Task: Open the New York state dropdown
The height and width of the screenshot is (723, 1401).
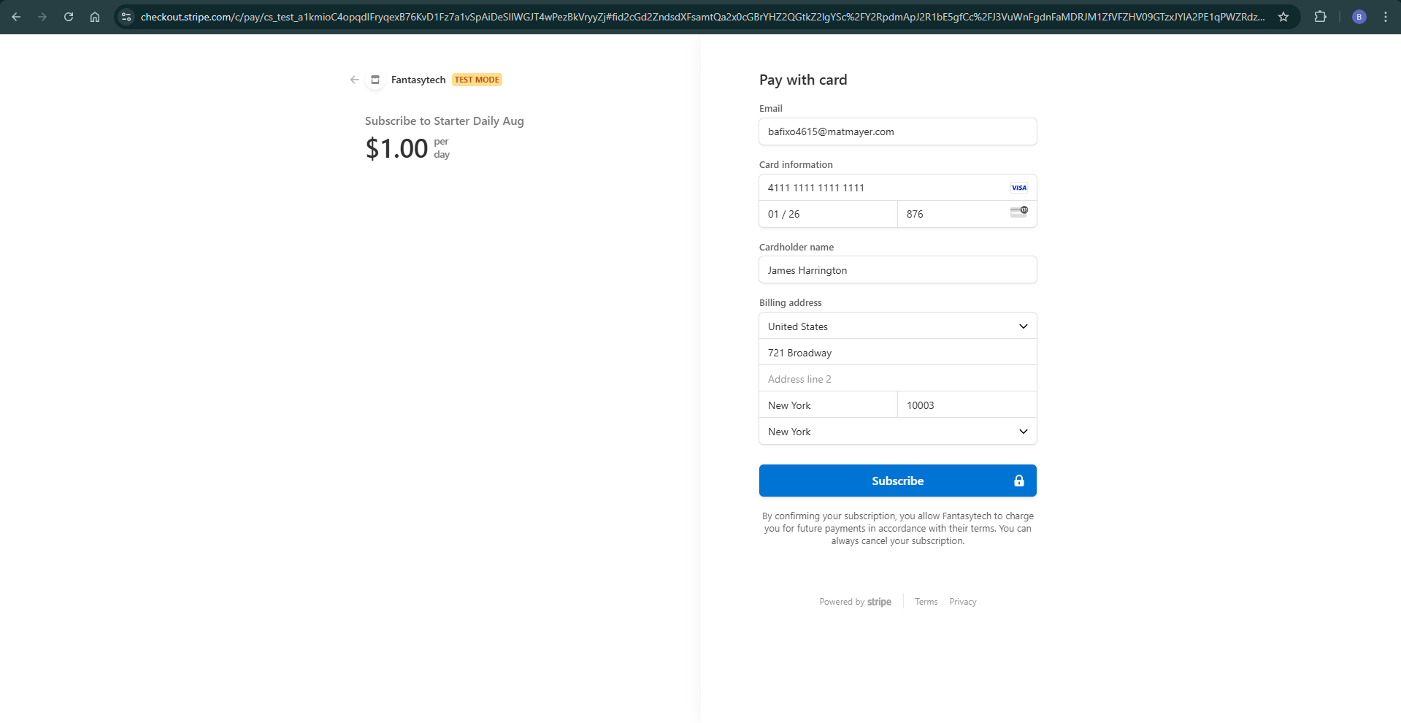Action: coord(897,432)
